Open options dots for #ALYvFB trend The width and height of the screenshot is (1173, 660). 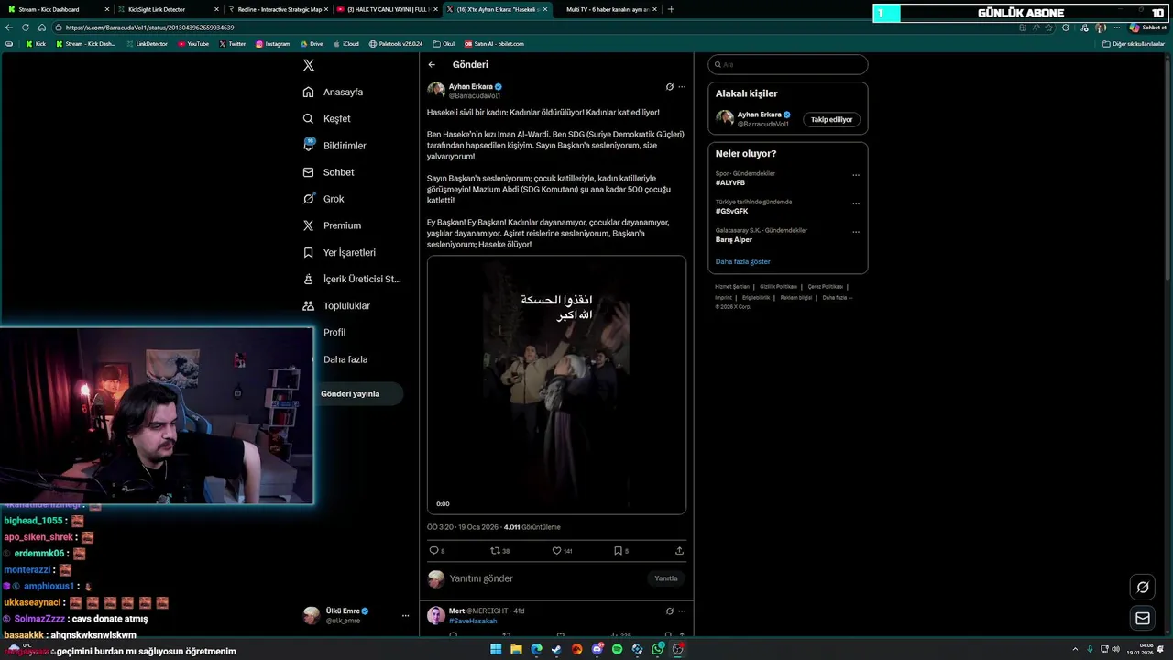pos(856,174)
